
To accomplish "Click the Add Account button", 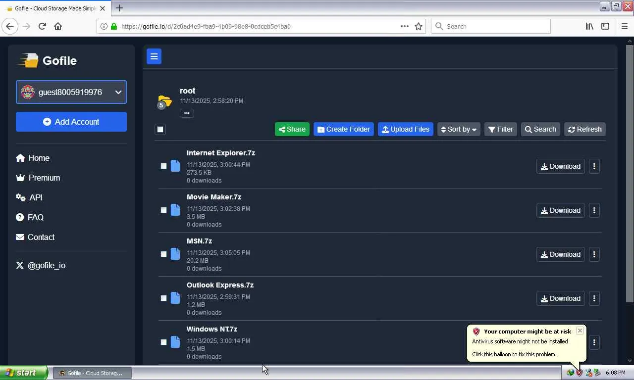I will 71,122.
